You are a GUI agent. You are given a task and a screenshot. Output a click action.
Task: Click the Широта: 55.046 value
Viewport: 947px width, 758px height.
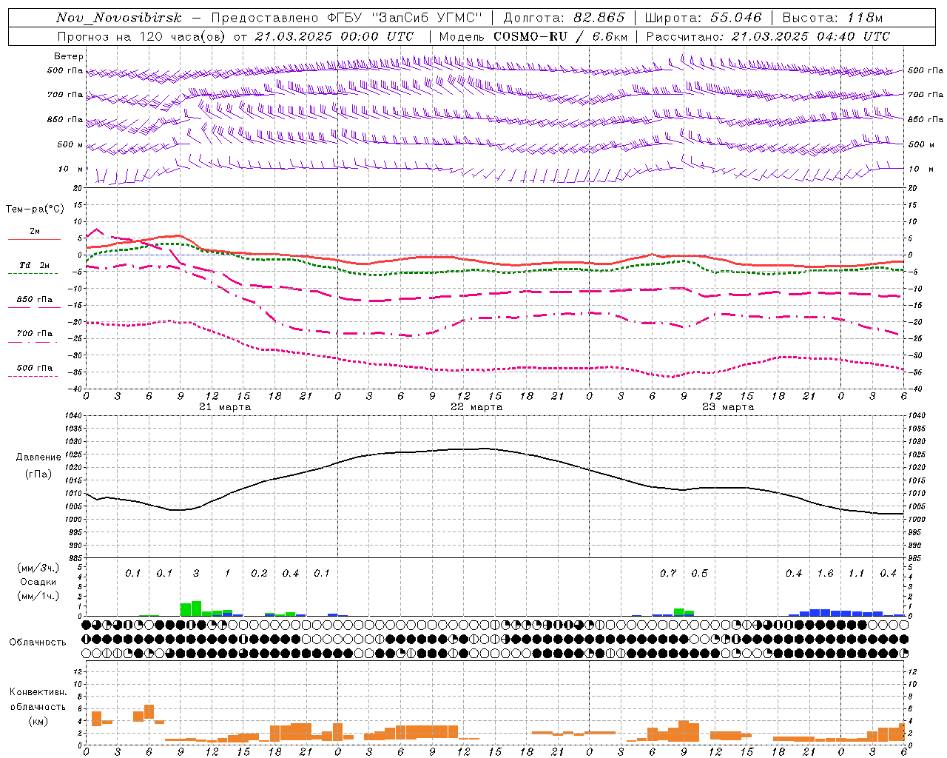703,18
